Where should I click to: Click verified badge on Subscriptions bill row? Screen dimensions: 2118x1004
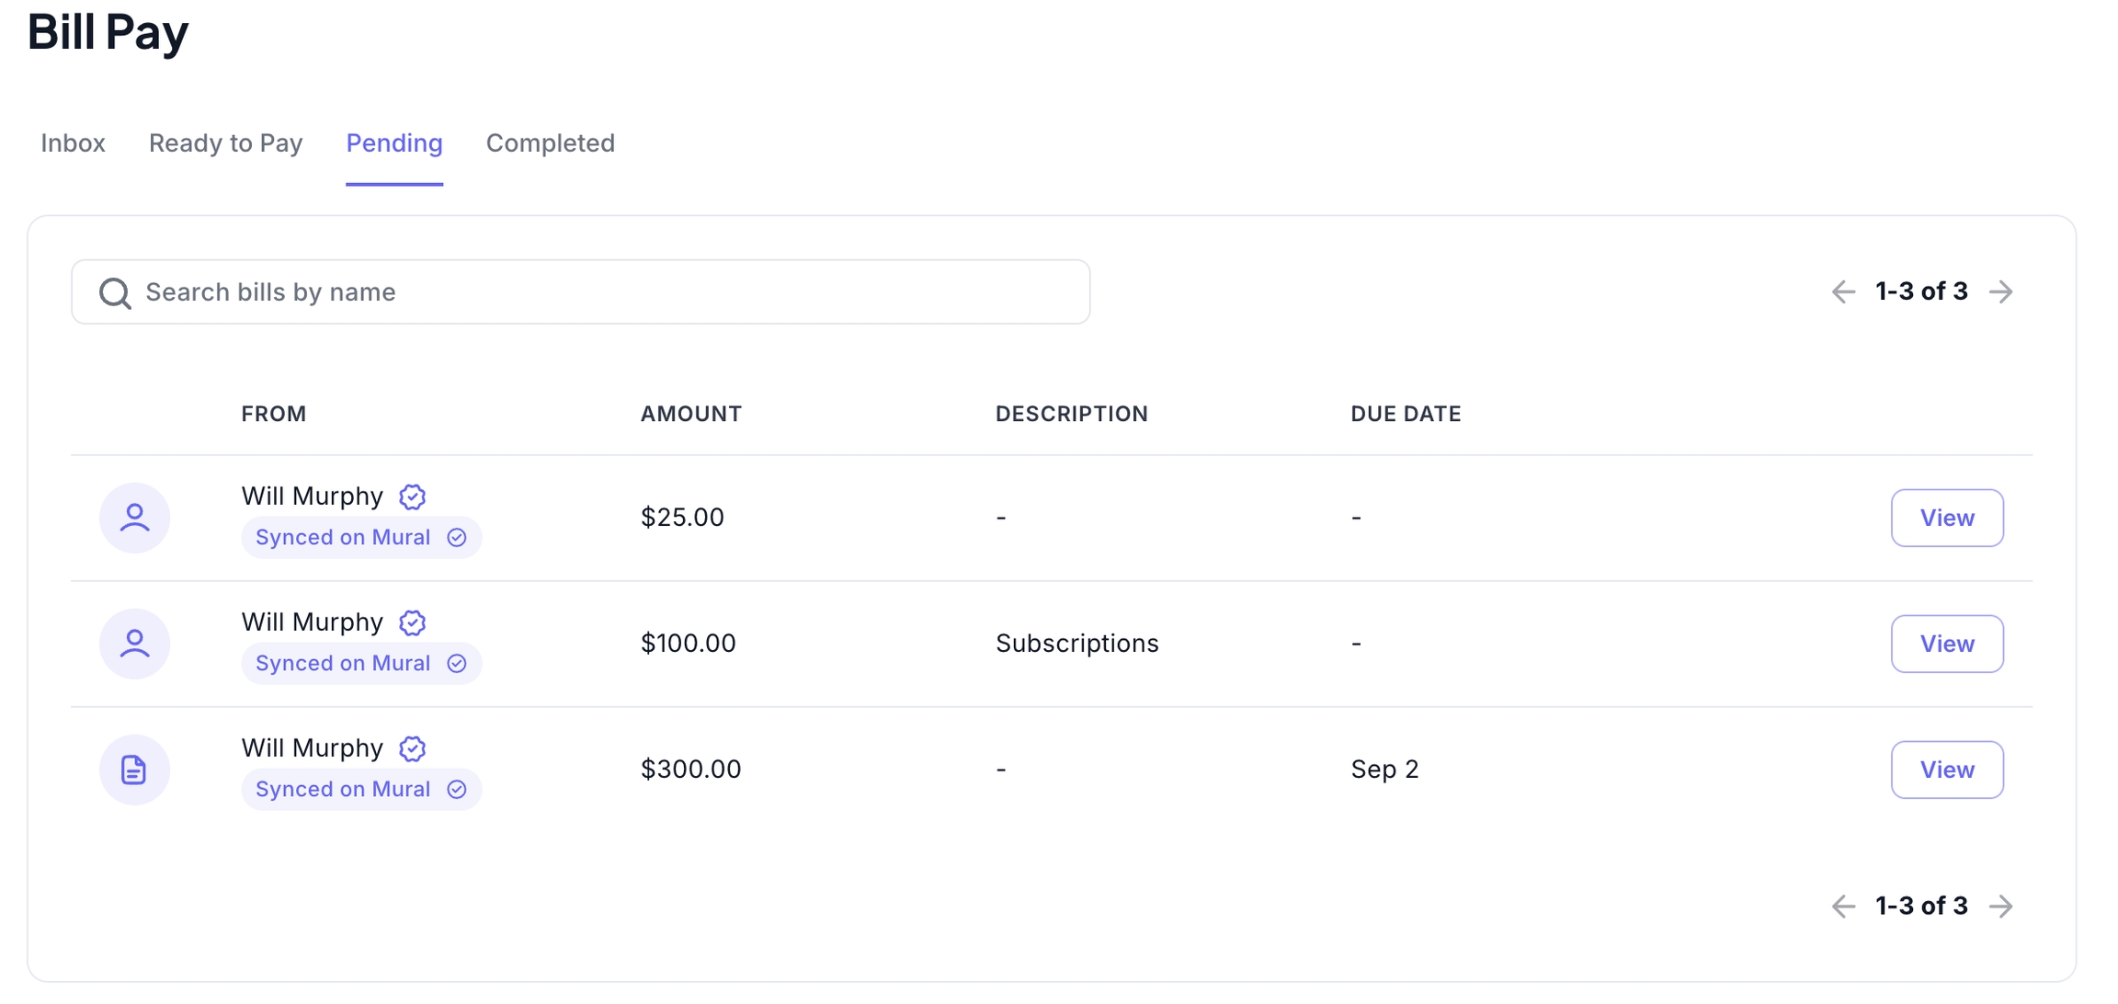[x=413, y=622]
